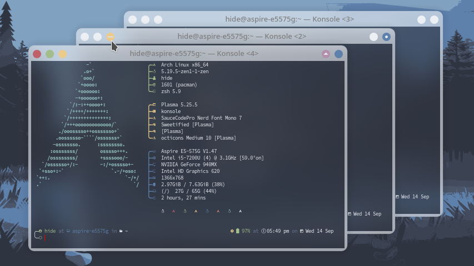Image resolution: width=474 pixels, height=266 pixels.
Task: Click the Konsole <2> window title text
Action: coord(242,36)
